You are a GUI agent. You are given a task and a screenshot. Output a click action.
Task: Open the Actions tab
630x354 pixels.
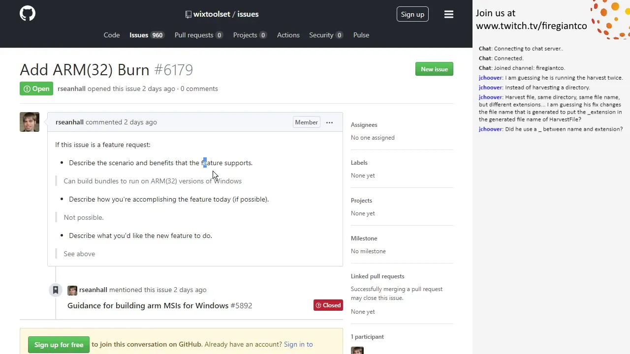tap(288, 35)
